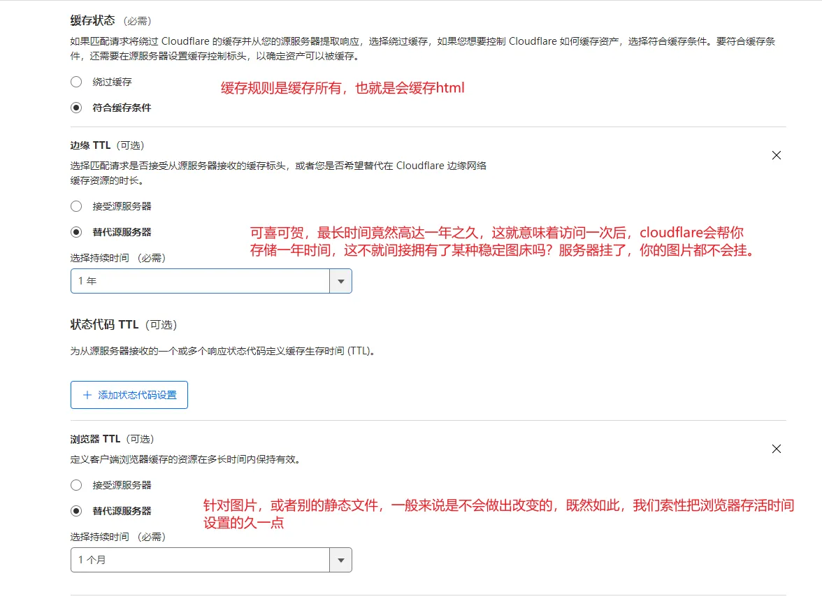
Task: Click the arrow icon beside 1 年
Action: click(x=341, y=282)
